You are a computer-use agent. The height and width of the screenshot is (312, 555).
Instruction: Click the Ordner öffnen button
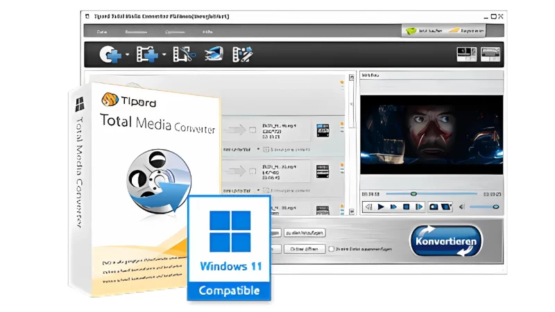(305, 249)
